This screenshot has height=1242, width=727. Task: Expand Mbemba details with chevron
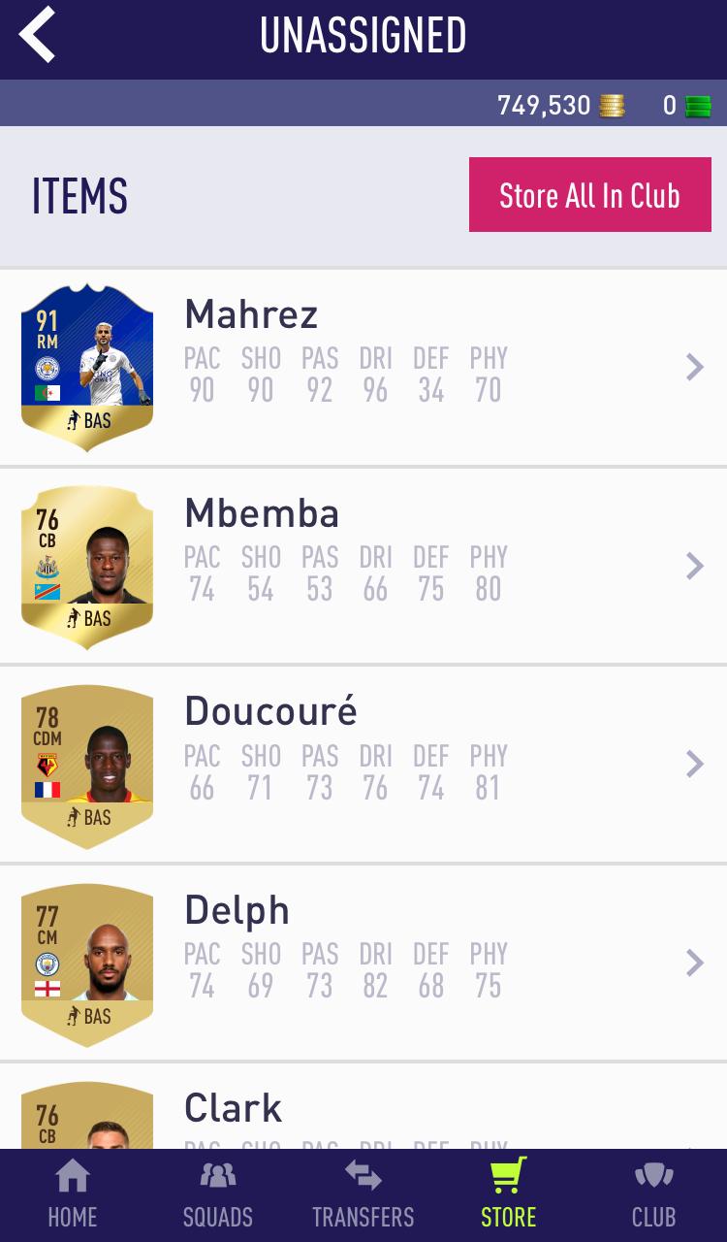click(695, 566)
